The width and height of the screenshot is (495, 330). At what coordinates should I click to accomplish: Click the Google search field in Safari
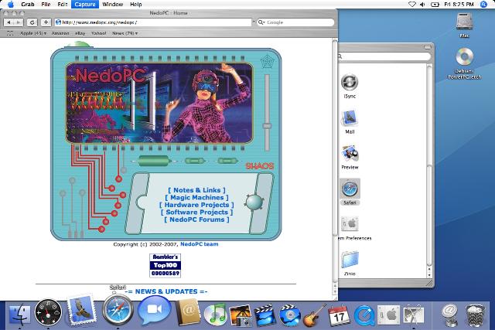[295, 22]
